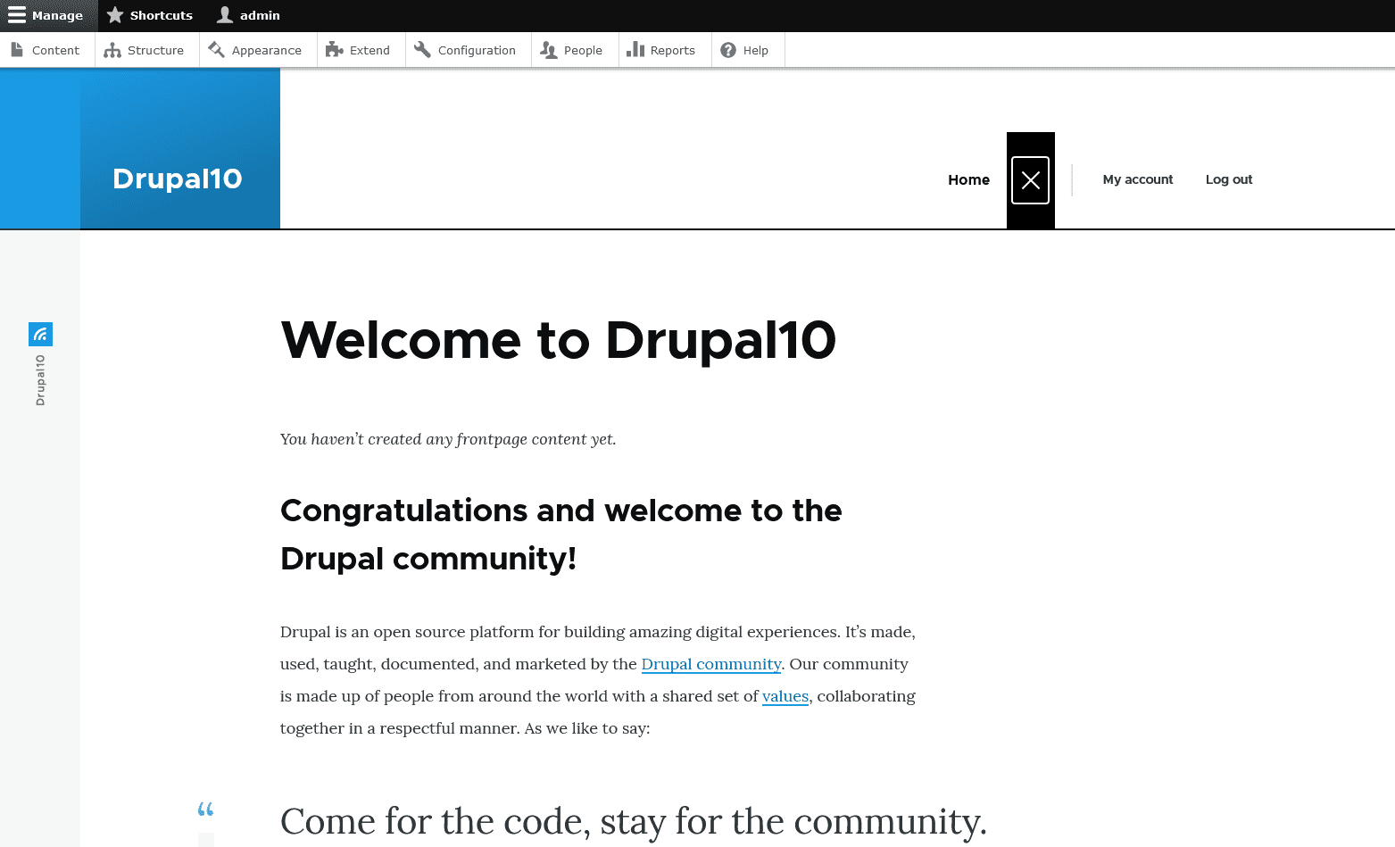Viewport: 1395px width, 847px height.
Task: Navigate Home from the header menu
Action: [968, 179]
